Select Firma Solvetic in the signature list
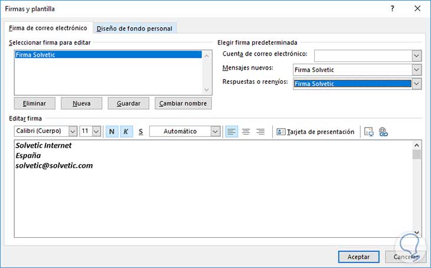 pos(108,55)
